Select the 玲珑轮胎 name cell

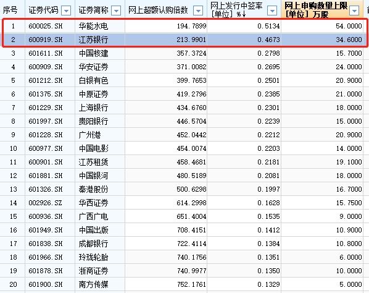93,257
